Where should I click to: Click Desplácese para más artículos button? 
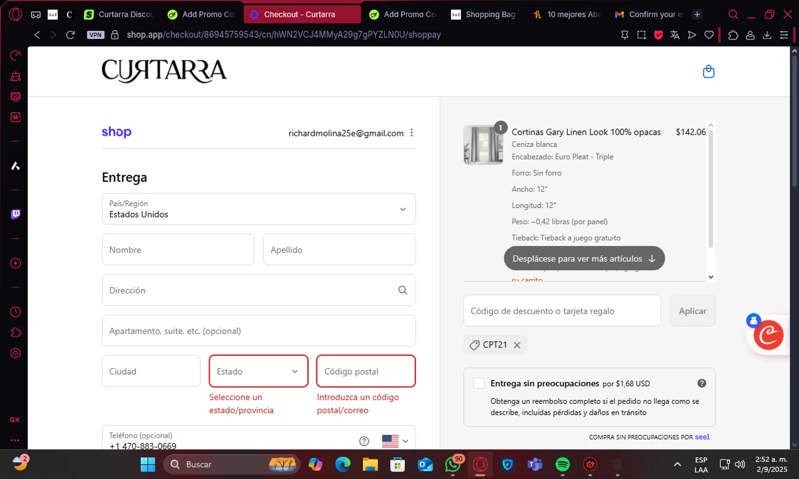(584, 259)
